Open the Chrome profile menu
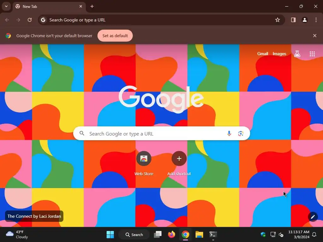Screen dimensions: 323x242 click(x=305, y=20)
